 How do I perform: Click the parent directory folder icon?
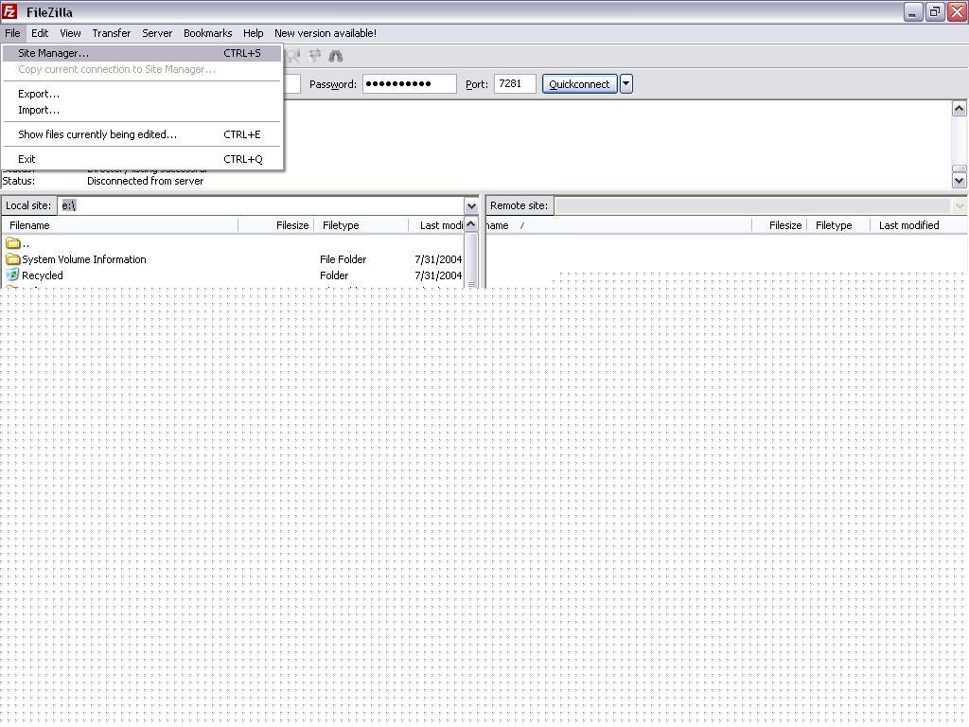click(x=12, y=243)
